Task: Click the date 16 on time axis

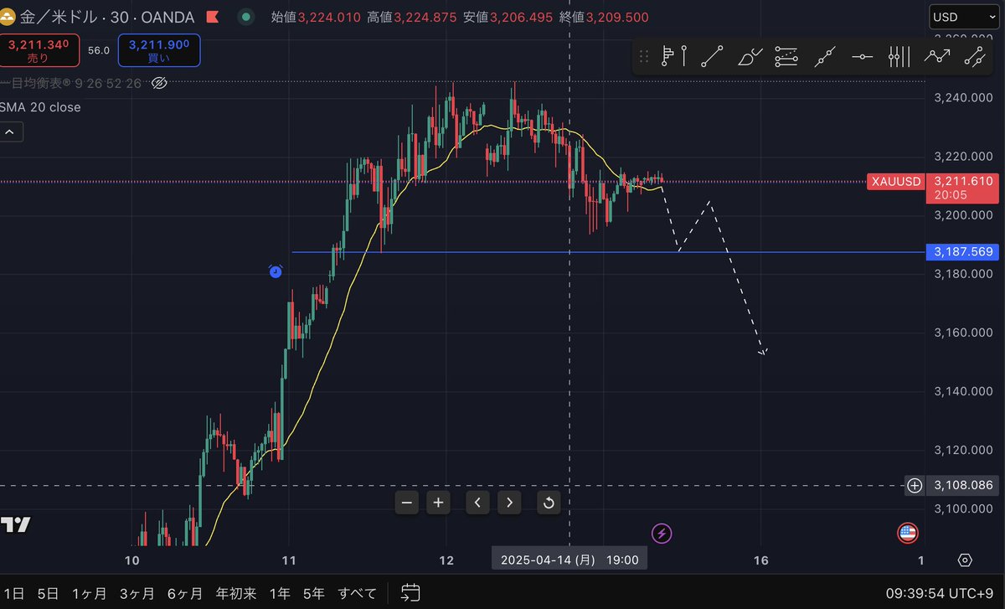Action: [x=762, y=560]
